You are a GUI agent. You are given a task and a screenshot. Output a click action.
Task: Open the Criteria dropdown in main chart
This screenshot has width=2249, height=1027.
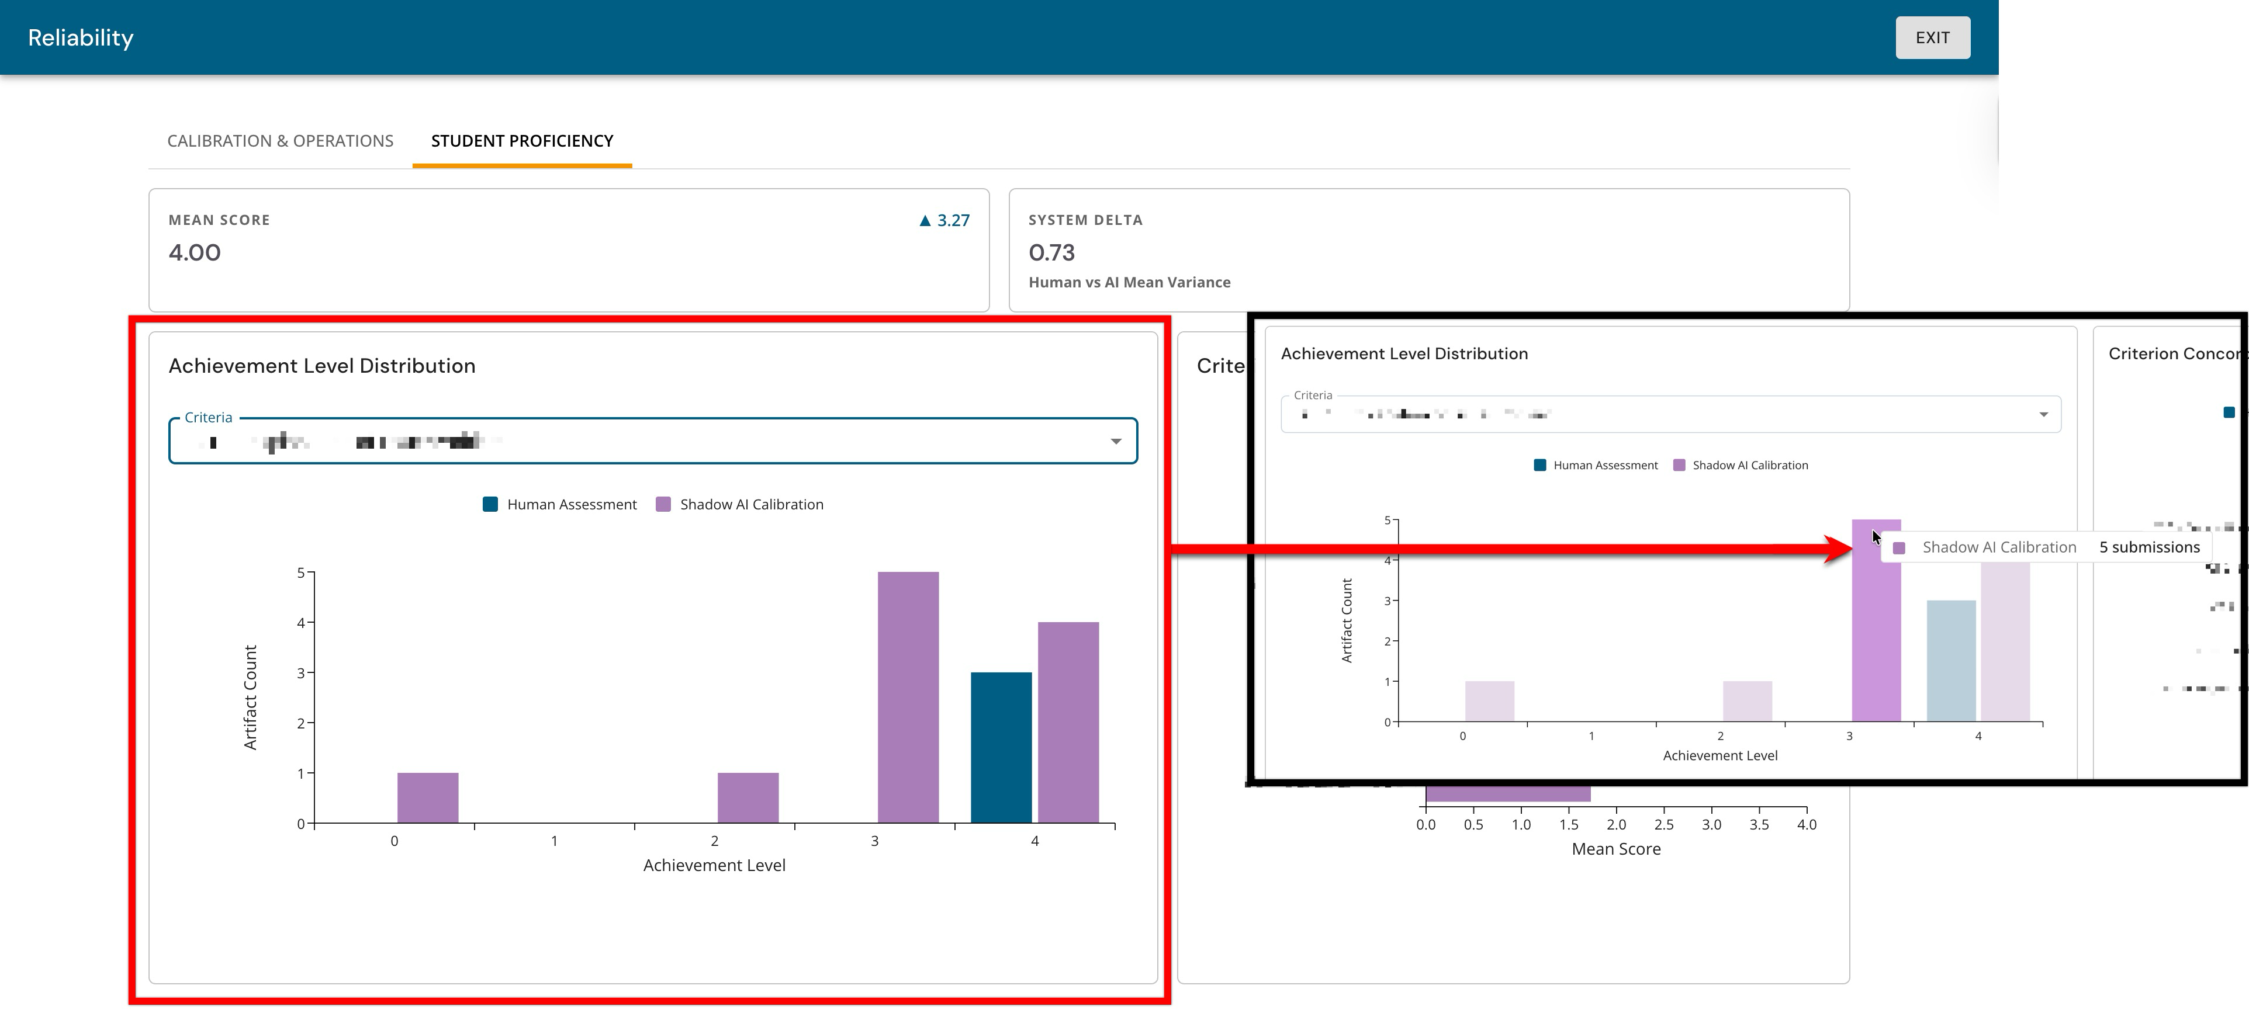653,440
